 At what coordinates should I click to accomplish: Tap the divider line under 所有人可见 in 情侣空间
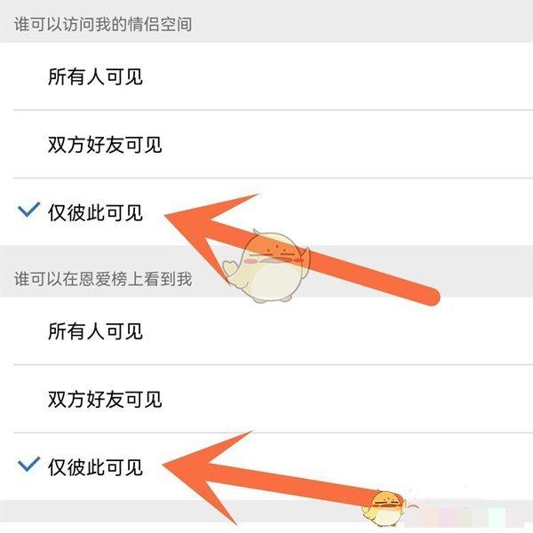tap(273, 110)
